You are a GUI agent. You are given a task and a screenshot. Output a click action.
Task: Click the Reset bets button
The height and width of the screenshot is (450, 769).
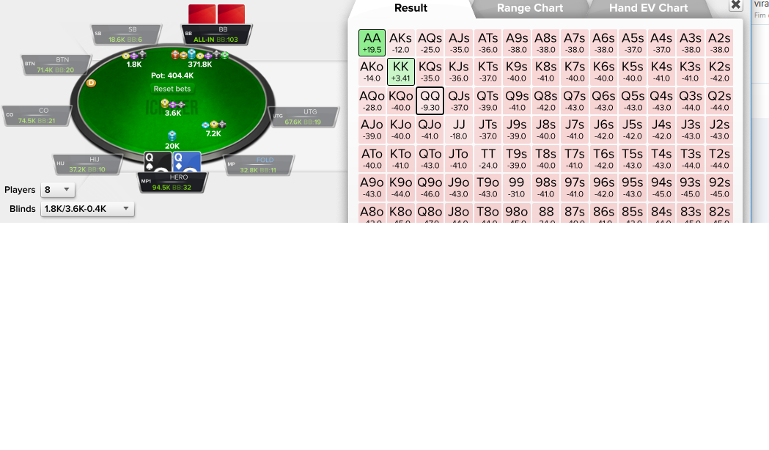click(172, 89)
